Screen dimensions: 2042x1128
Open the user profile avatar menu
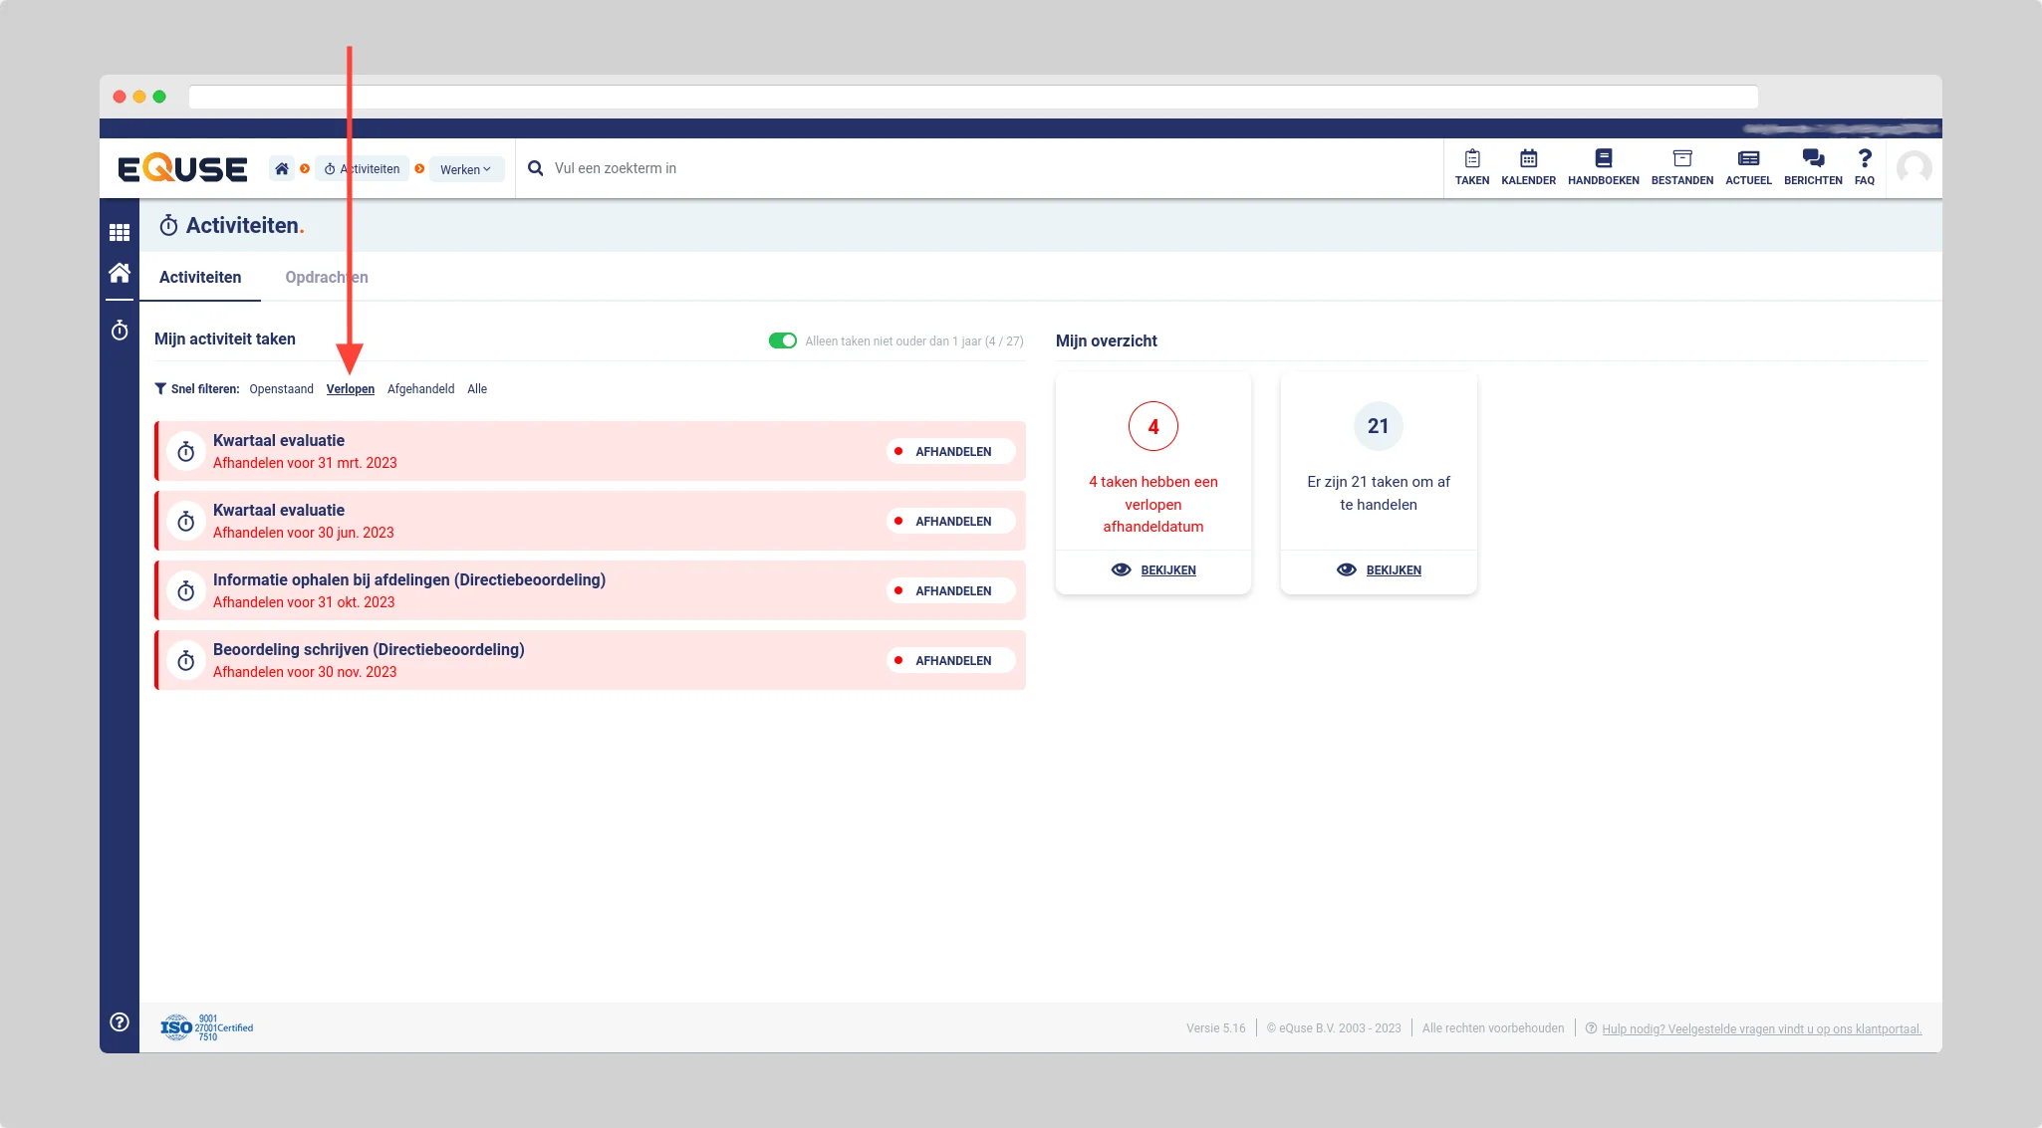1914,168
